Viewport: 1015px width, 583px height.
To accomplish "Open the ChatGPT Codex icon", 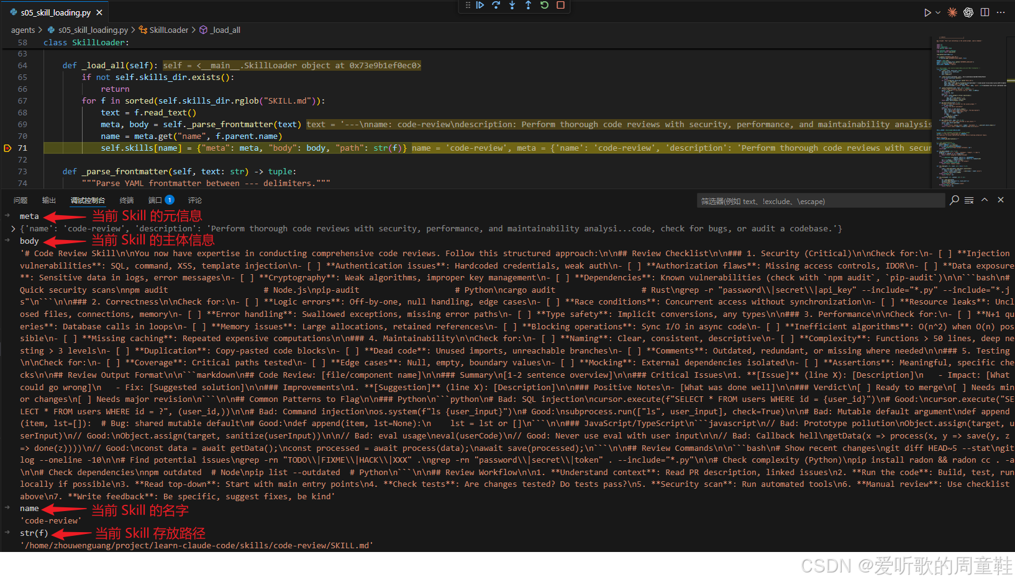I will tap(968, 12).
